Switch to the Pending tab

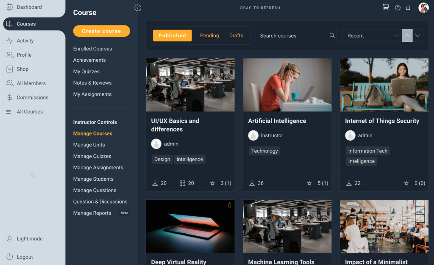tap(209, 36)
